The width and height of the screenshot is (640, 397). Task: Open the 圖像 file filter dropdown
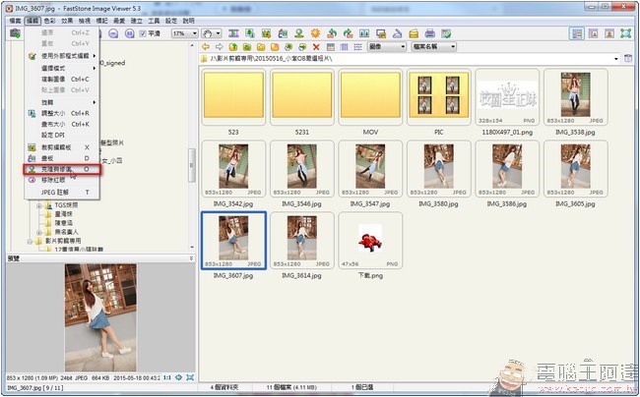pyautogui.click(x=387, y=47)
